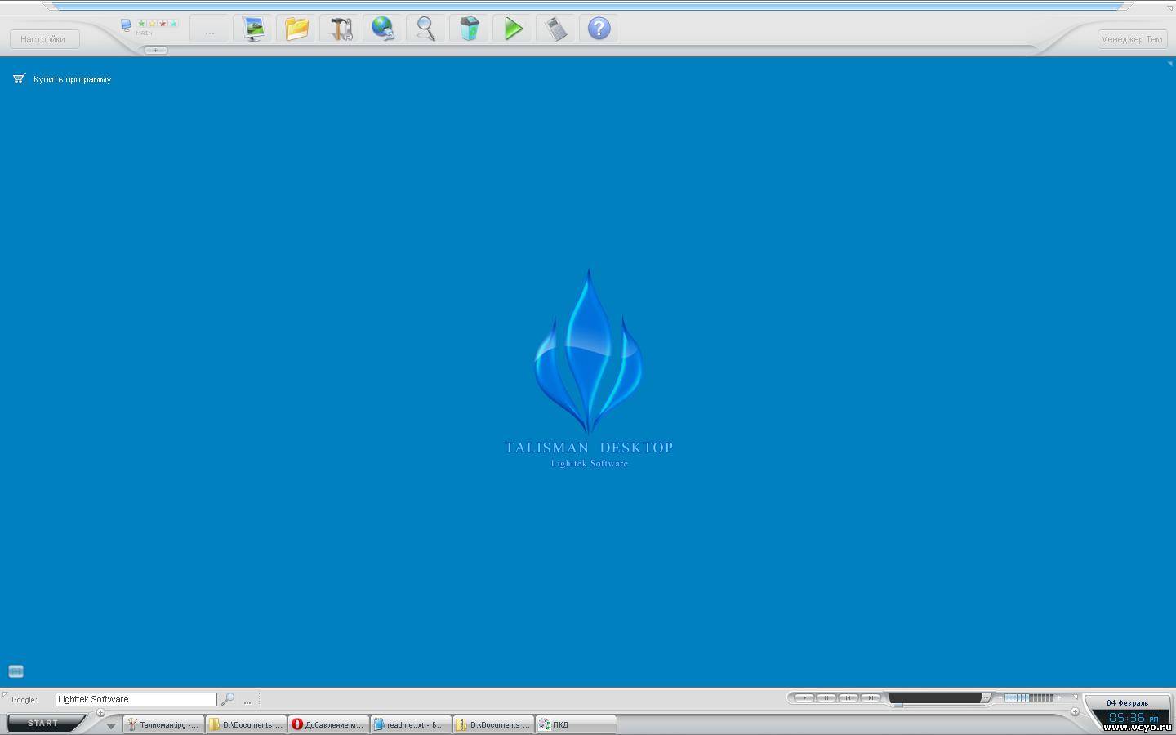Image resolution: width=1176 pixels, height=735 pixels.
Task: Click the small corner arrow by Google label
Action: coord(5,694)
